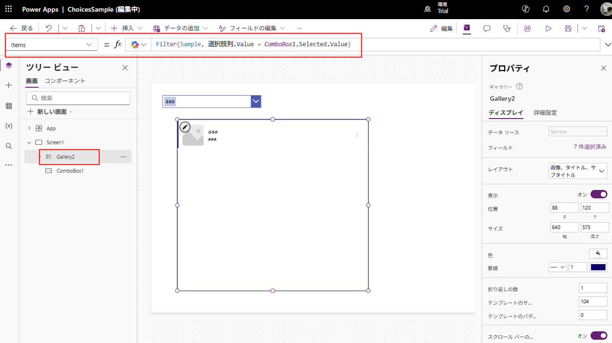Screen dimensions: 612x343
Task: Open the Data sources sidebar icon
Action: point(8,105)
